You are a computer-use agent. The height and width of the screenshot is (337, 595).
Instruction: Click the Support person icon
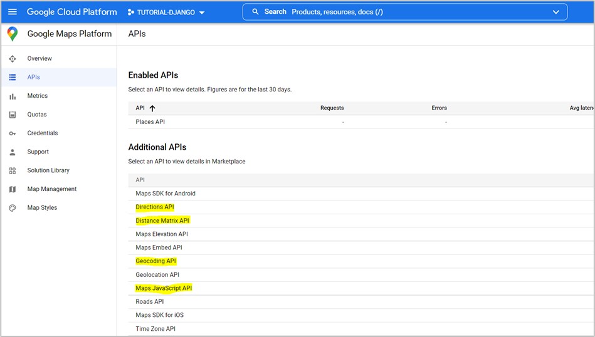point(13,152)
